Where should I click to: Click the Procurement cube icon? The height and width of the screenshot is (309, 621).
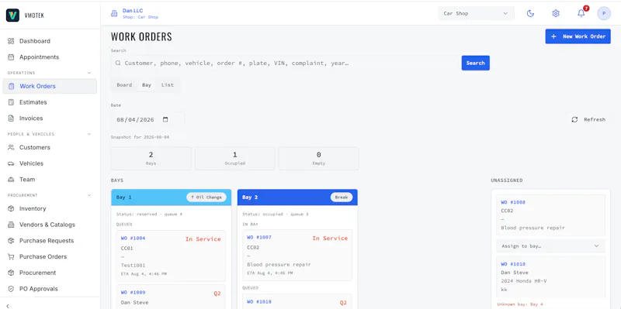[x=11, y=273]
